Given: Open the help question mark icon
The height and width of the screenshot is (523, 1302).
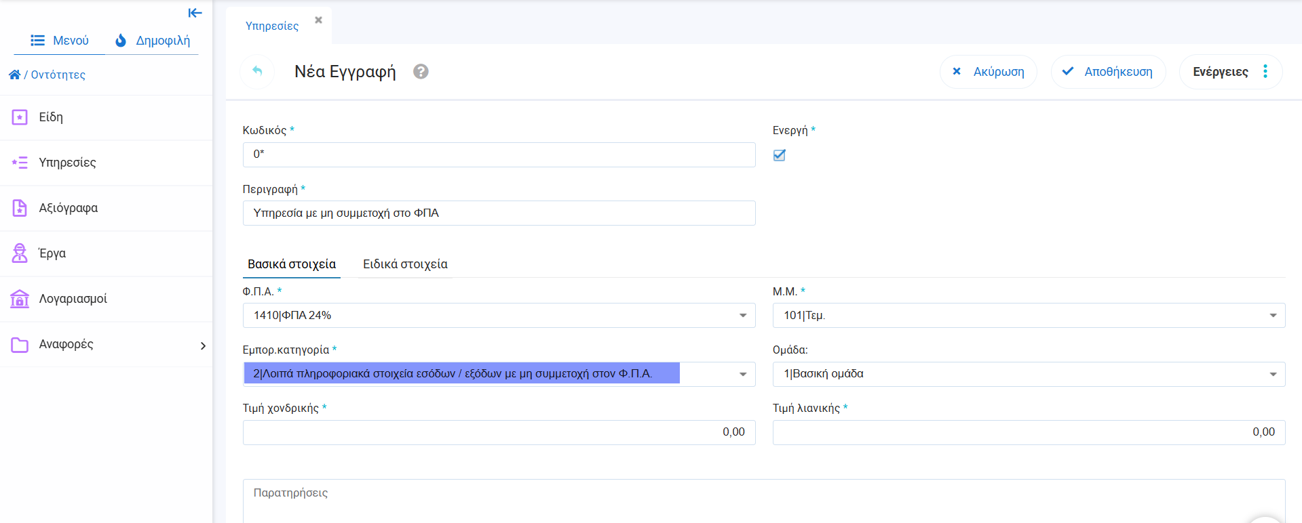Looking at the screenshot, I should click(421, 71).
